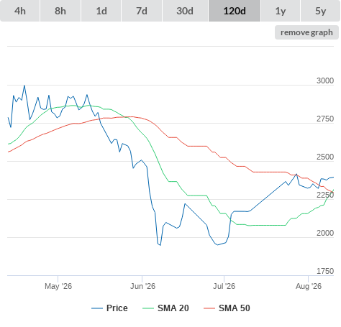Click the Jun '26 axis tick label
341x327 pixels.
(x=142, y=286)
